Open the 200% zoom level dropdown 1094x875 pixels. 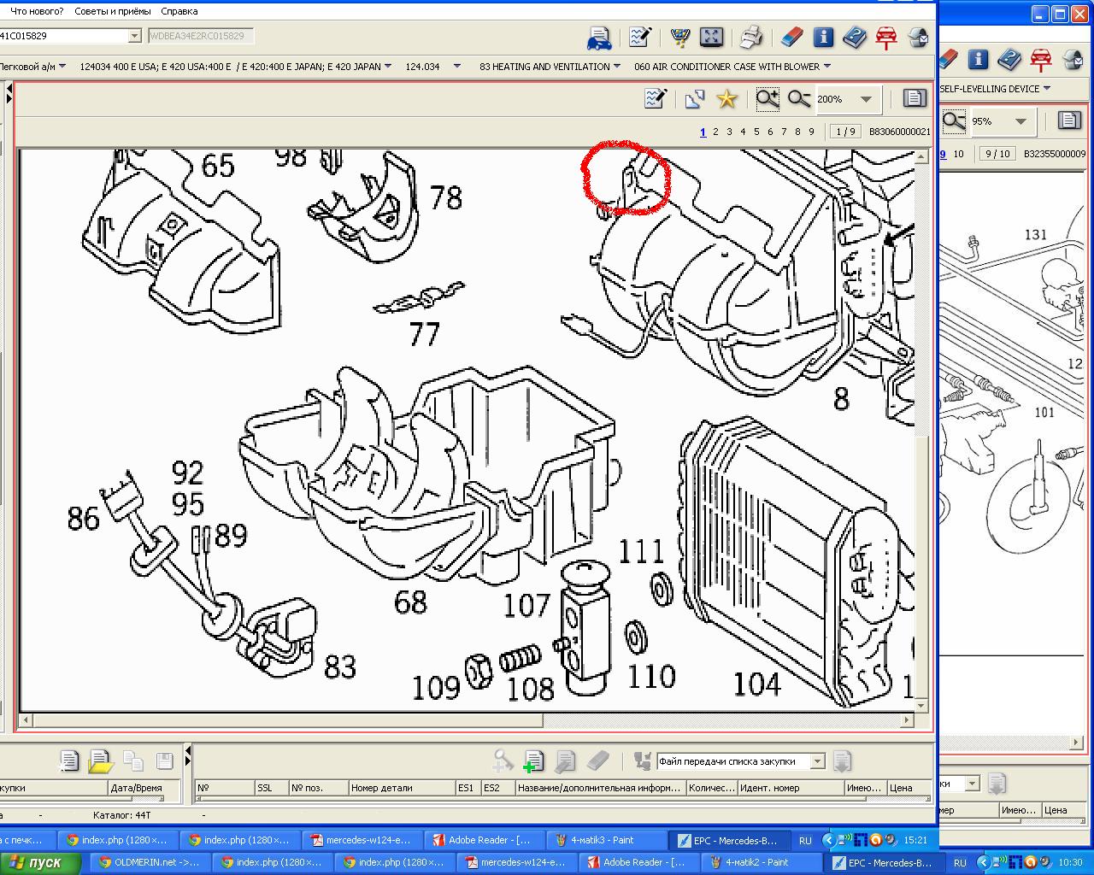(866, 99)
